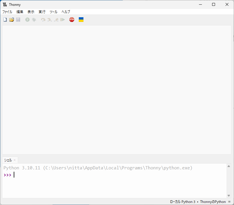Open a file with the folder icon
234x205 pixels.
point(12,20)
